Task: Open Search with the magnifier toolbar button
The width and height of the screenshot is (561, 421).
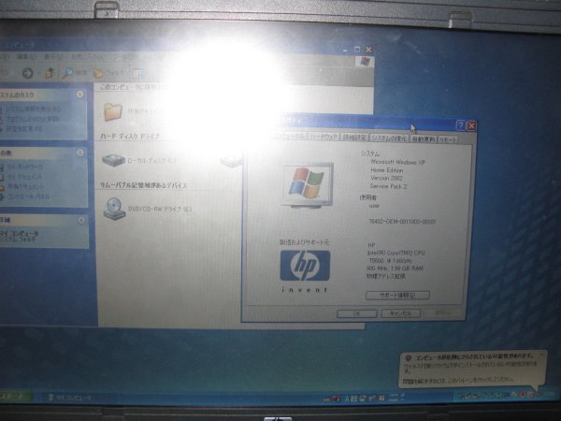Action: [x=75, y=73]
